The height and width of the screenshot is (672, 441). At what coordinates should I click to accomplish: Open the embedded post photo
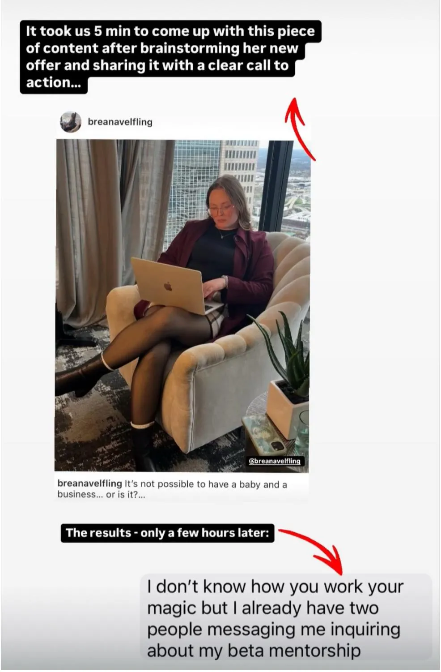(x=182, y=305)
